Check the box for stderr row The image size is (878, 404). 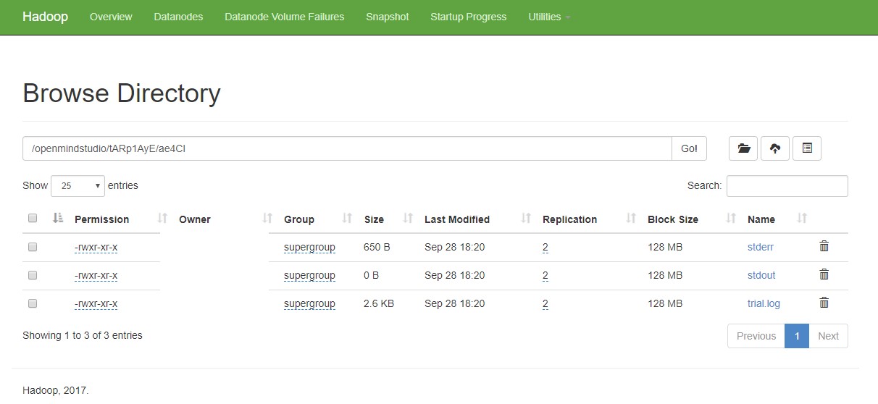[x=32, y=247]
